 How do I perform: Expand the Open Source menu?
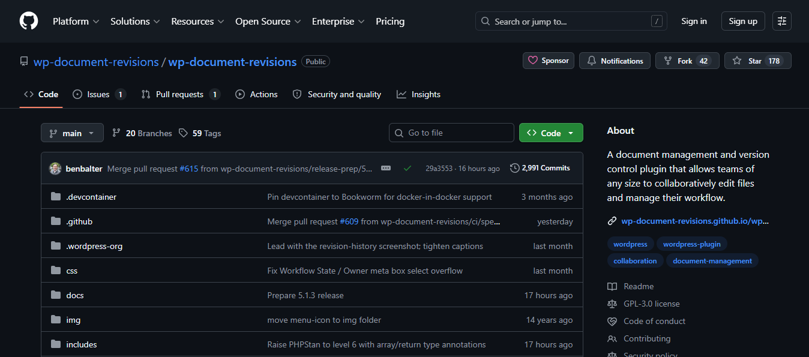[x=268, y=21]
